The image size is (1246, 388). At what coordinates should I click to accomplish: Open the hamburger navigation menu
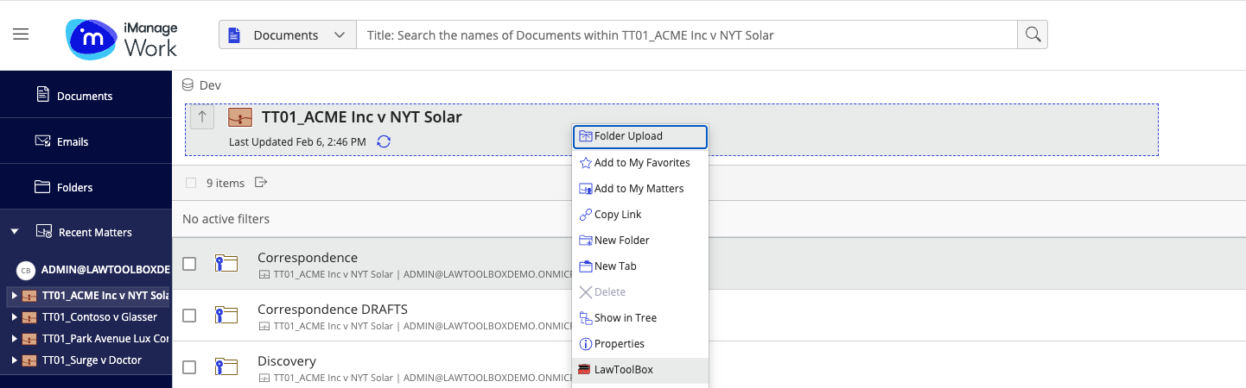pyautogui.click(x=21, y=34)
